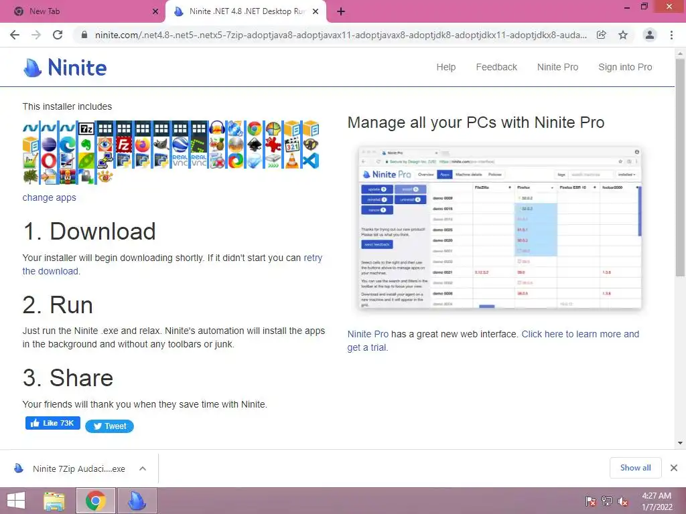Bookmark this page with the star
Viewport: 686px width, 514px height.
623,35
